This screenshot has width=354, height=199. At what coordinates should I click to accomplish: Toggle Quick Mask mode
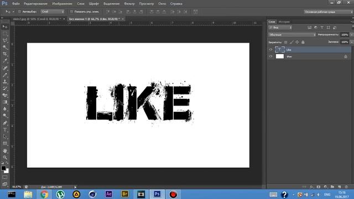[x=5, y=177]
